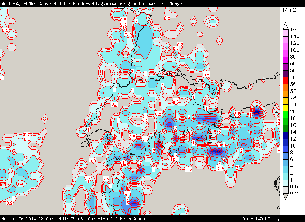Select the dark navy swatch between 12 and 14
Screen dimensions: 305x222
click(x=286, y=135)
